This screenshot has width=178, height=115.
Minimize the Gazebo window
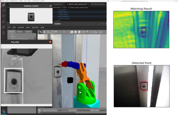coord(99,24)
